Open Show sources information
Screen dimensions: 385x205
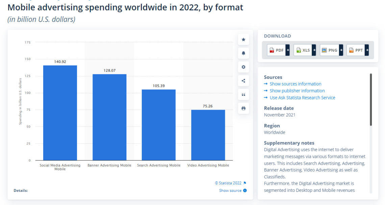pyautogui.click(x=295, y=84)
